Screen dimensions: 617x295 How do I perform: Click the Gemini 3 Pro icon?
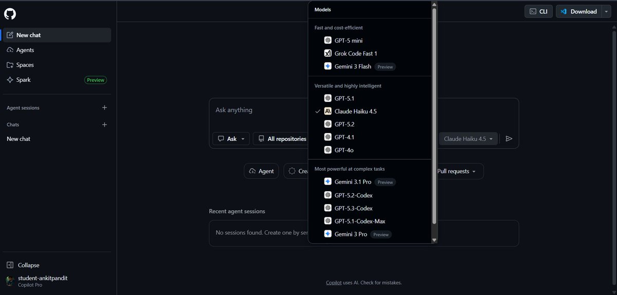(328, 234)
